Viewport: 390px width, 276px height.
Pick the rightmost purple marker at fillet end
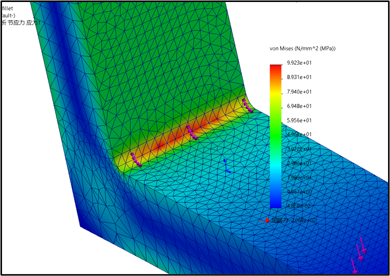(x=247, y=106)
